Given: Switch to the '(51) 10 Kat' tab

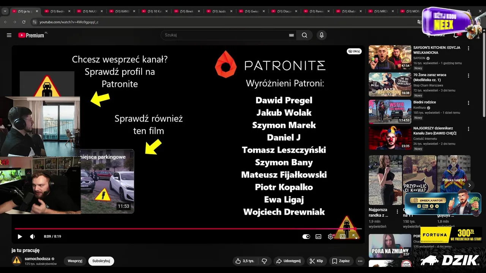Looking at the screenshot, I should pos(155,11).
